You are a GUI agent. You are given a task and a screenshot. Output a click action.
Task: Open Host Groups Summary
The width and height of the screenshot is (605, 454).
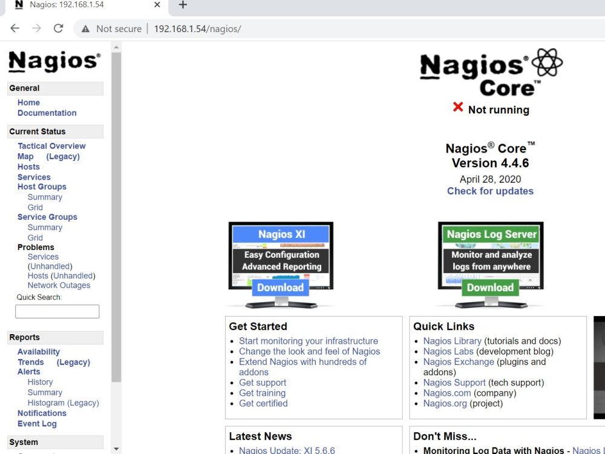coord(45,197)
